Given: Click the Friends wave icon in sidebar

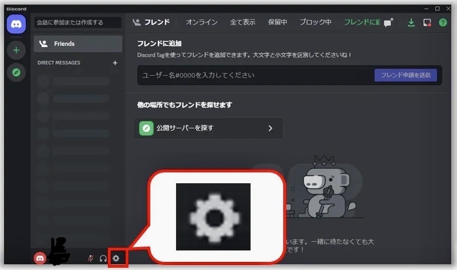Looking at the screenshot, I should pyautogui.click(x=44, y=44).
